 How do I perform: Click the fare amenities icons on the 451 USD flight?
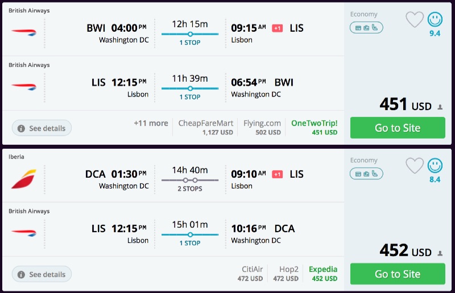pyautogui.click(x=366, y=27)
